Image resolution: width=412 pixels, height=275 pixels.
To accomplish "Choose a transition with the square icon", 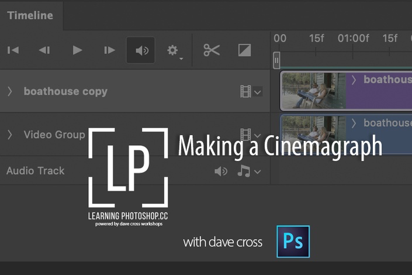I will [x=244, y=50].
